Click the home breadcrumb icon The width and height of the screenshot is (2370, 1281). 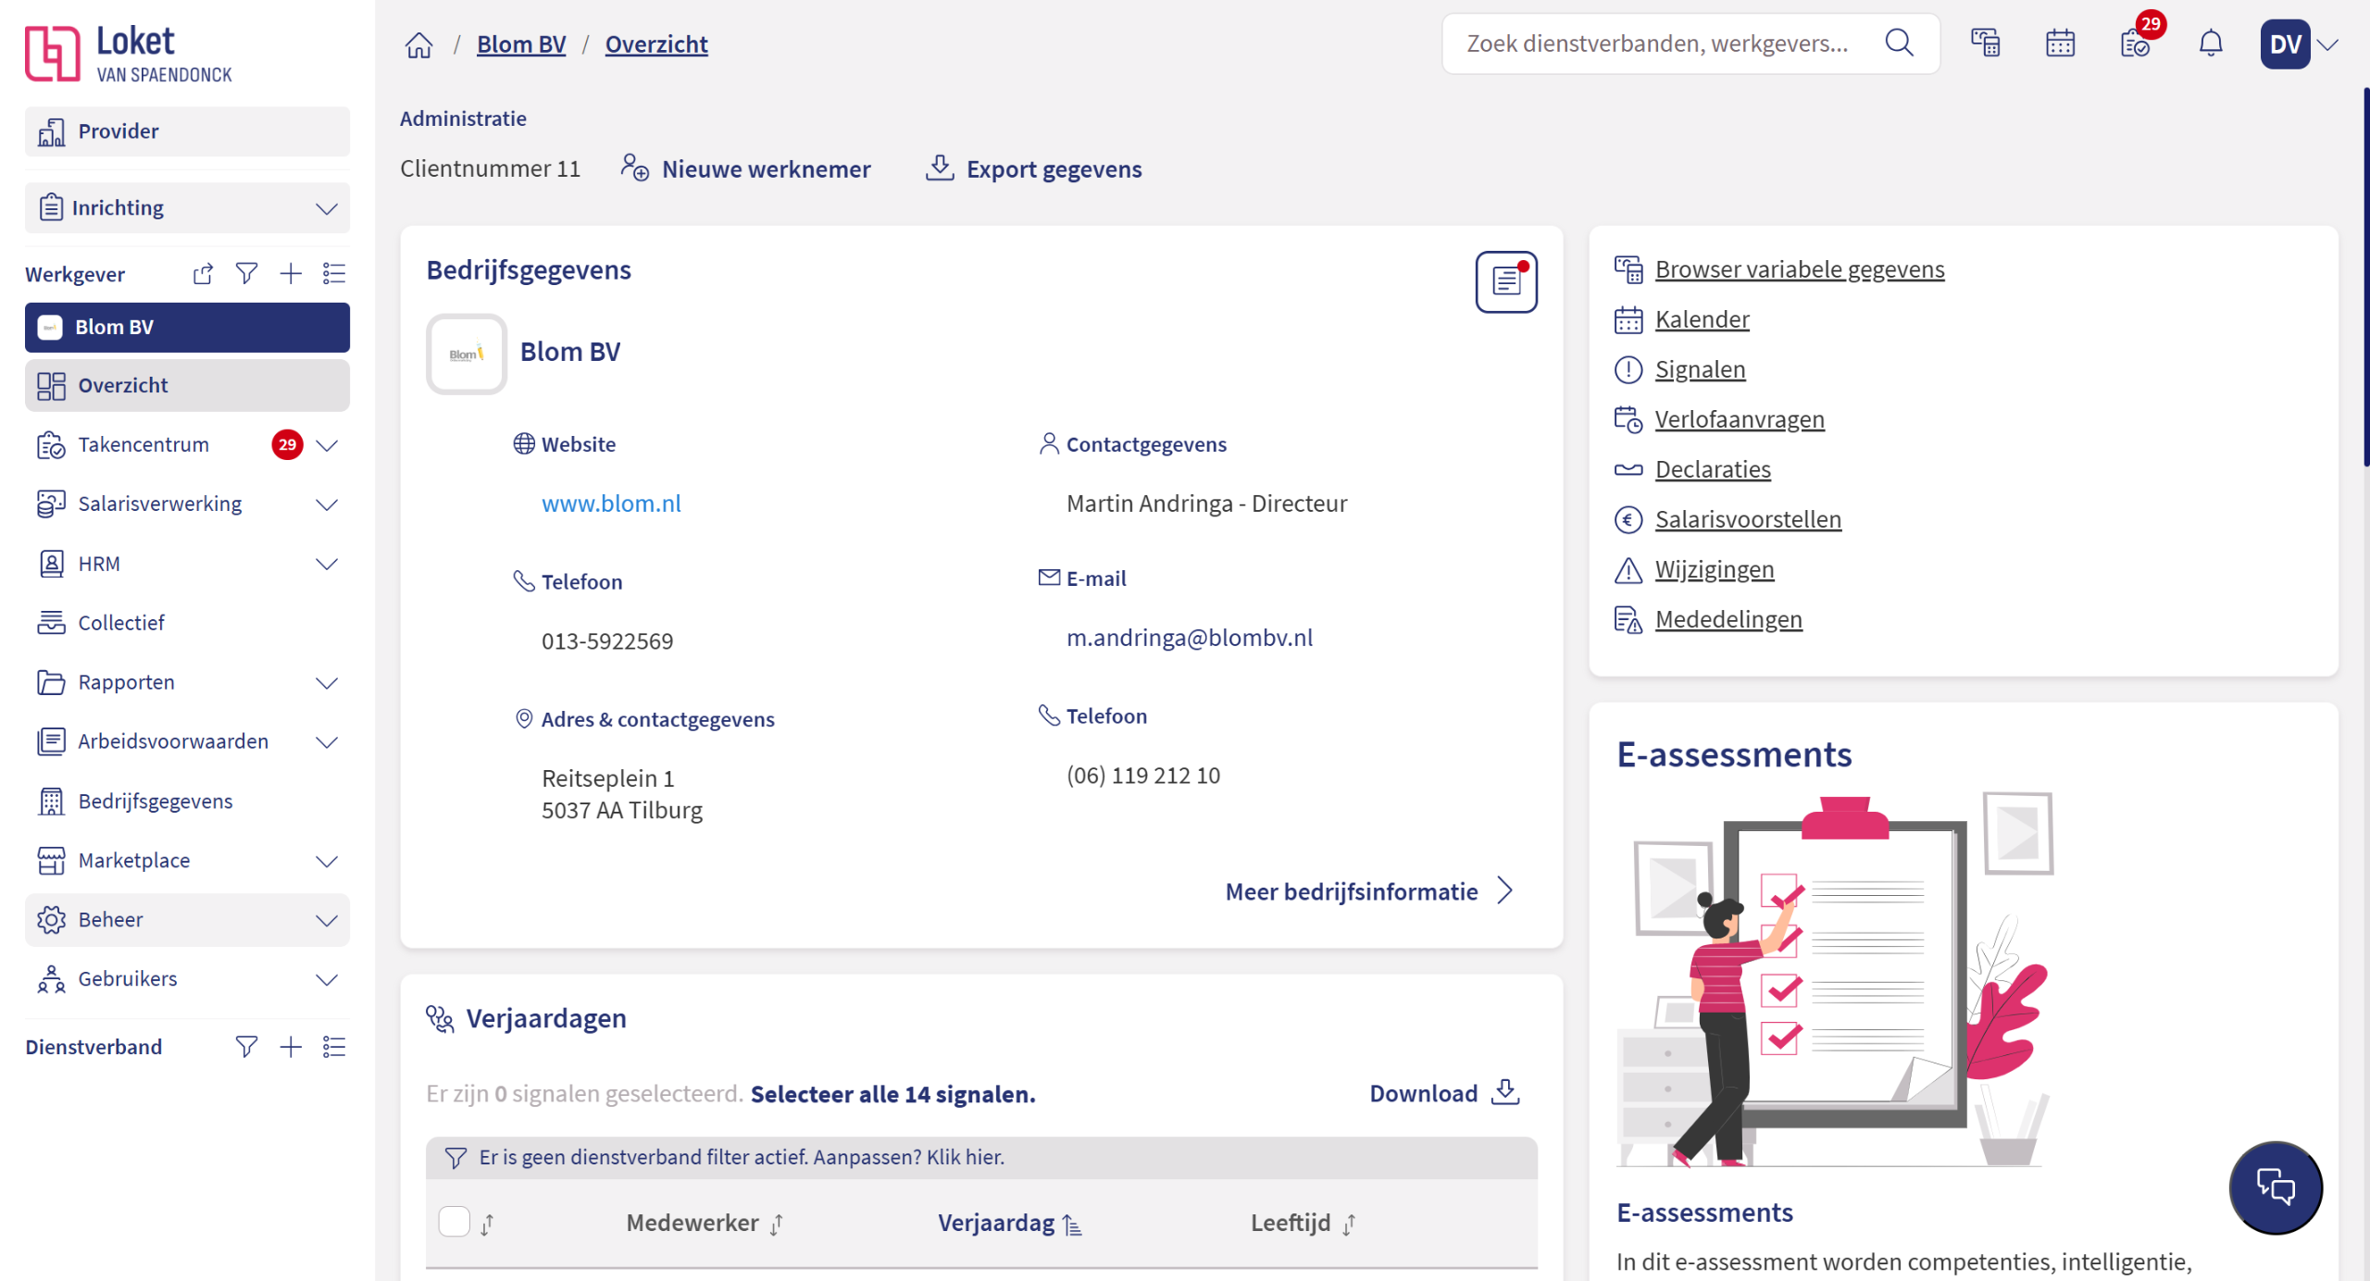click(418, 44)
